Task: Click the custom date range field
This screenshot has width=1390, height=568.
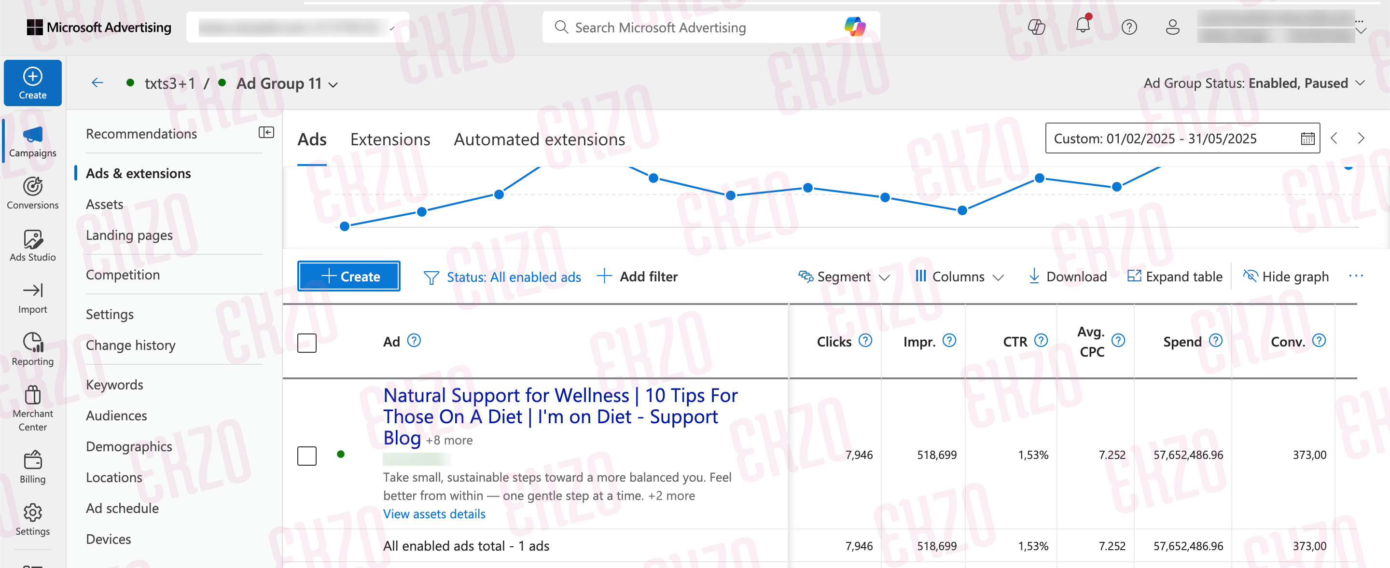Action: coord(1182,139)
